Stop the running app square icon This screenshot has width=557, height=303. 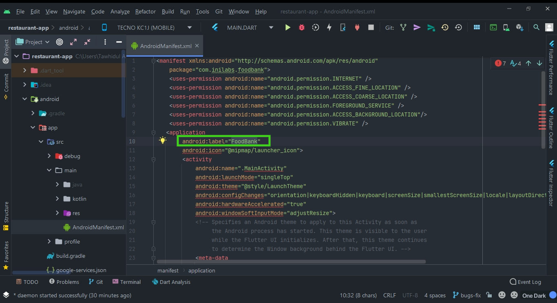coord(371,27)
